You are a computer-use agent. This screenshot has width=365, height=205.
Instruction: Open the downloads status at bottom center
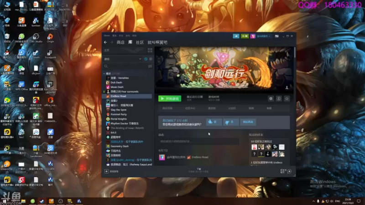[x=198, y=170]
